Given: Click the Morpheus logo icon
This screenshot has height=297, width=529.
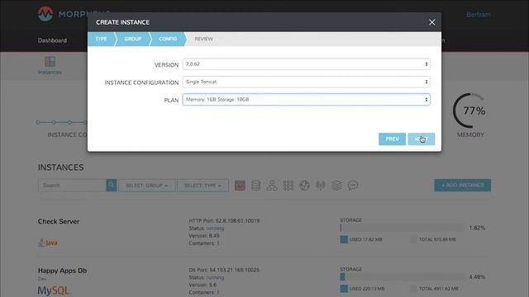Looking at the screenshot, I should coord(45,14).
